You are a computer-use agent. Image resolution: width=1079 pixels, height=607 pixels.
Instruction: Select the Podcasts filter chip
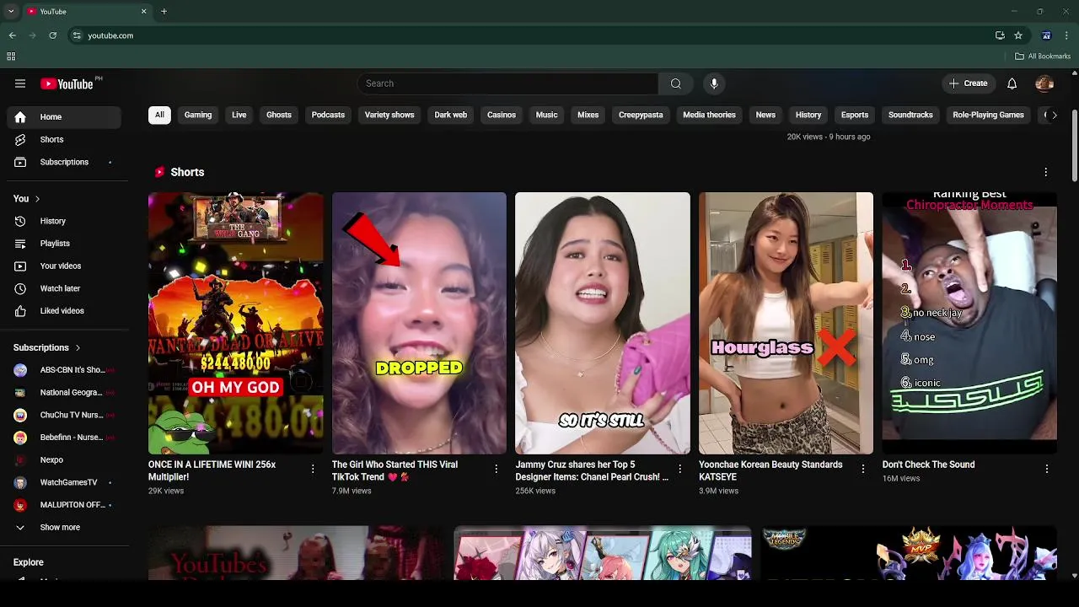pyautogui.click(x=328, y=115)
